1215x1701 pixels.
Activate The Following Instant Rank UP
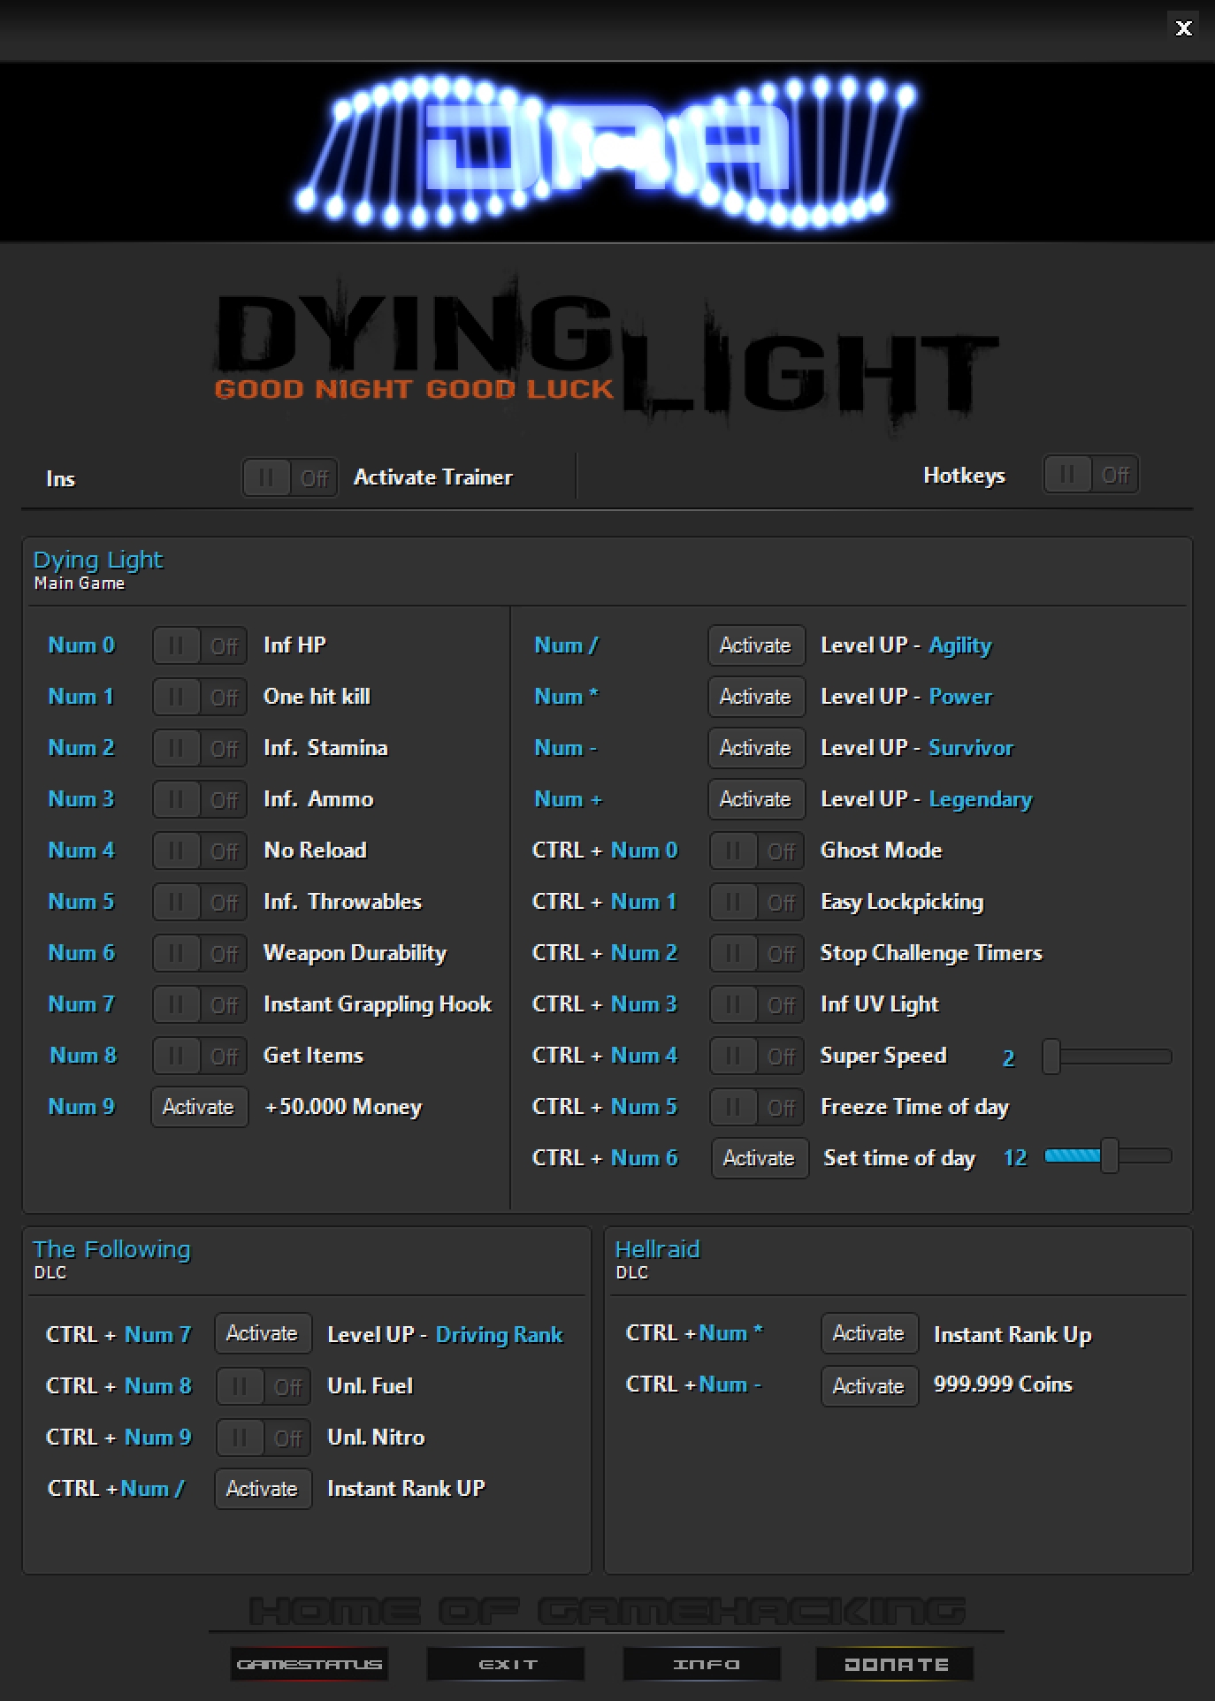click(263, 1489)
